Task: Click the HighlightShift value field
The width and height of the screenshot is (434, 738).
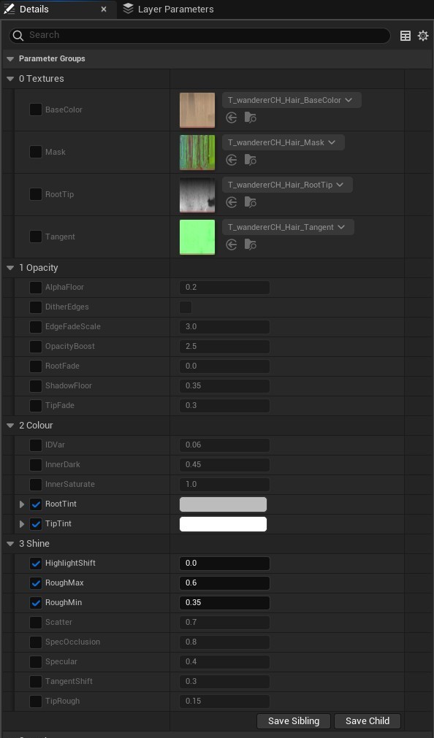Action: click(x=224, y=564)
